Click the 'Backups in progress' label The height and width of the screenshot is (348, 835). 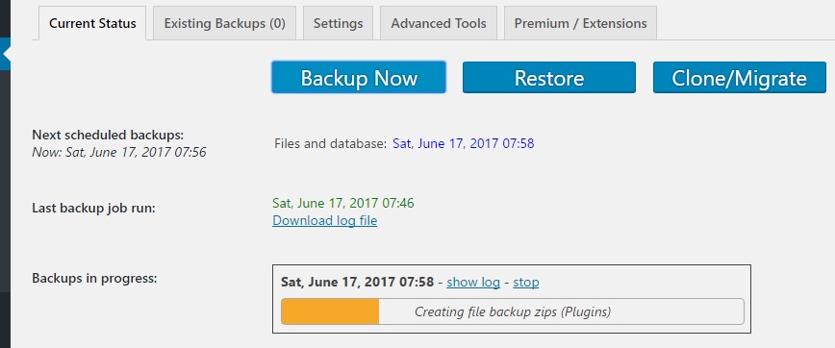[x=94, y=278]
